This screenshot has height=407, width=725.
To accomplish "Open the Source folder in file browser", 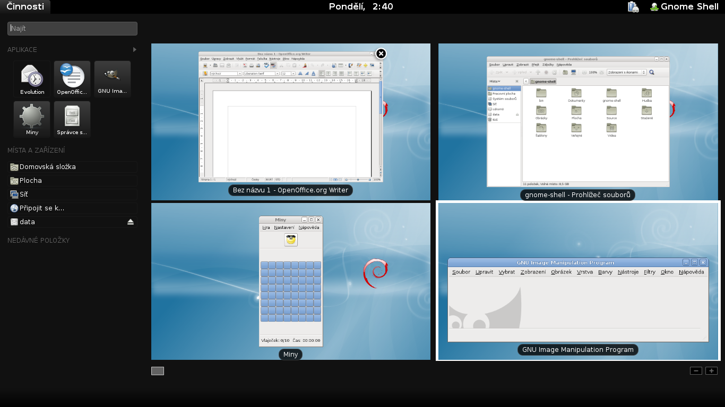I will pos(611,113).
